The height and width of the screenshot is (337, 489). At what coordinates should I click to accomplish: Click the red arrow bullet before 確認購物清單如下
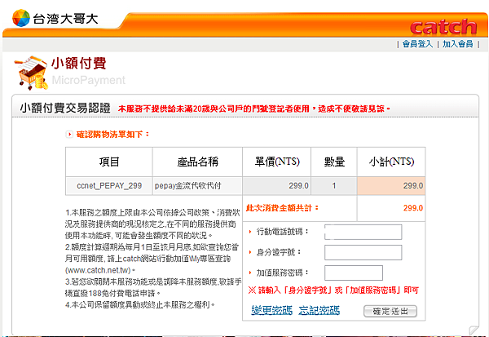coord(69,135)
